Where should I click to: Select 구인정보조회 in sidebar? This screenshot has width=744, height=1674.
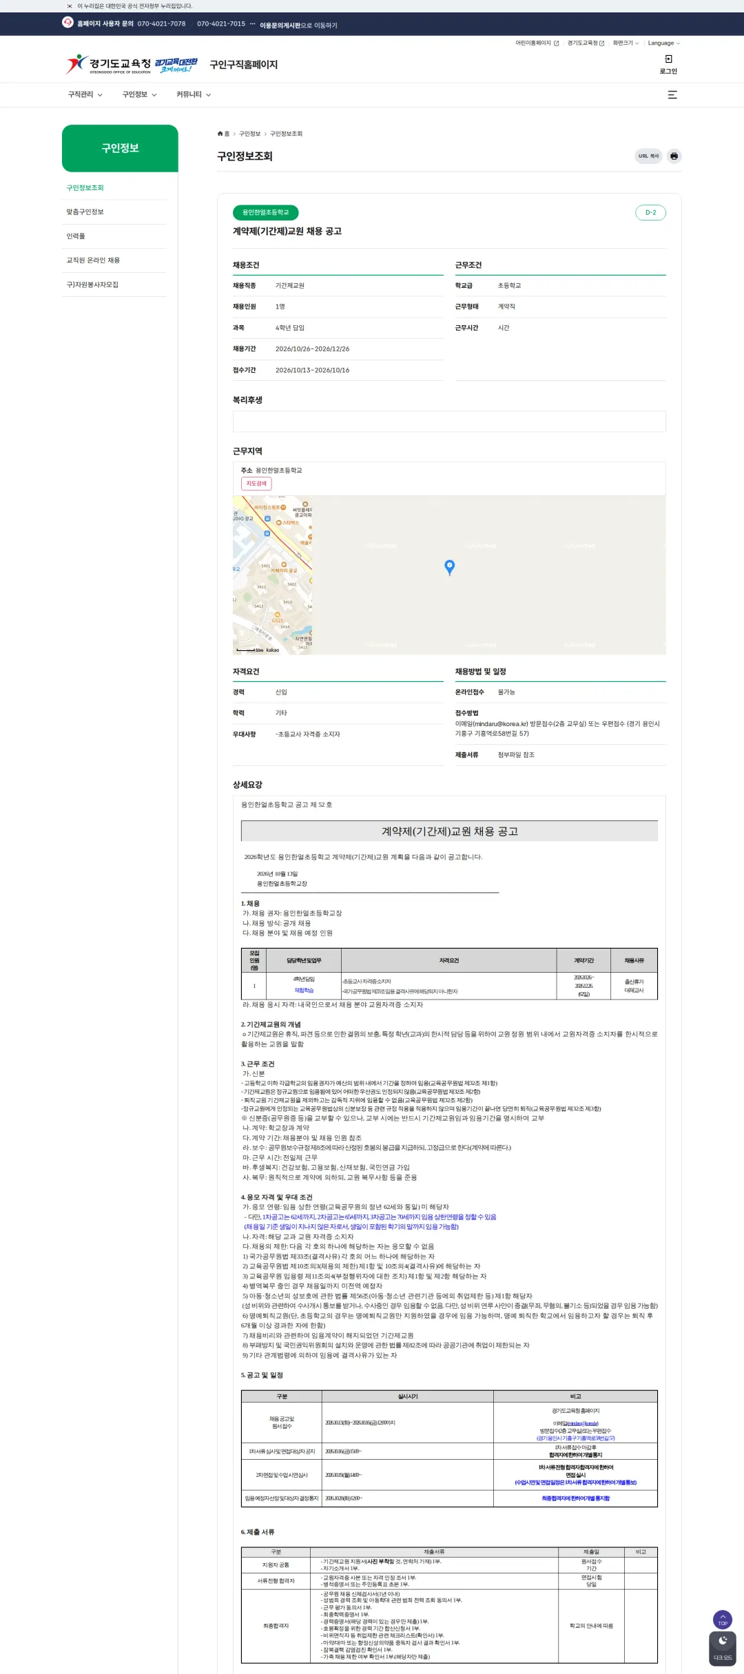click(85, 188)
